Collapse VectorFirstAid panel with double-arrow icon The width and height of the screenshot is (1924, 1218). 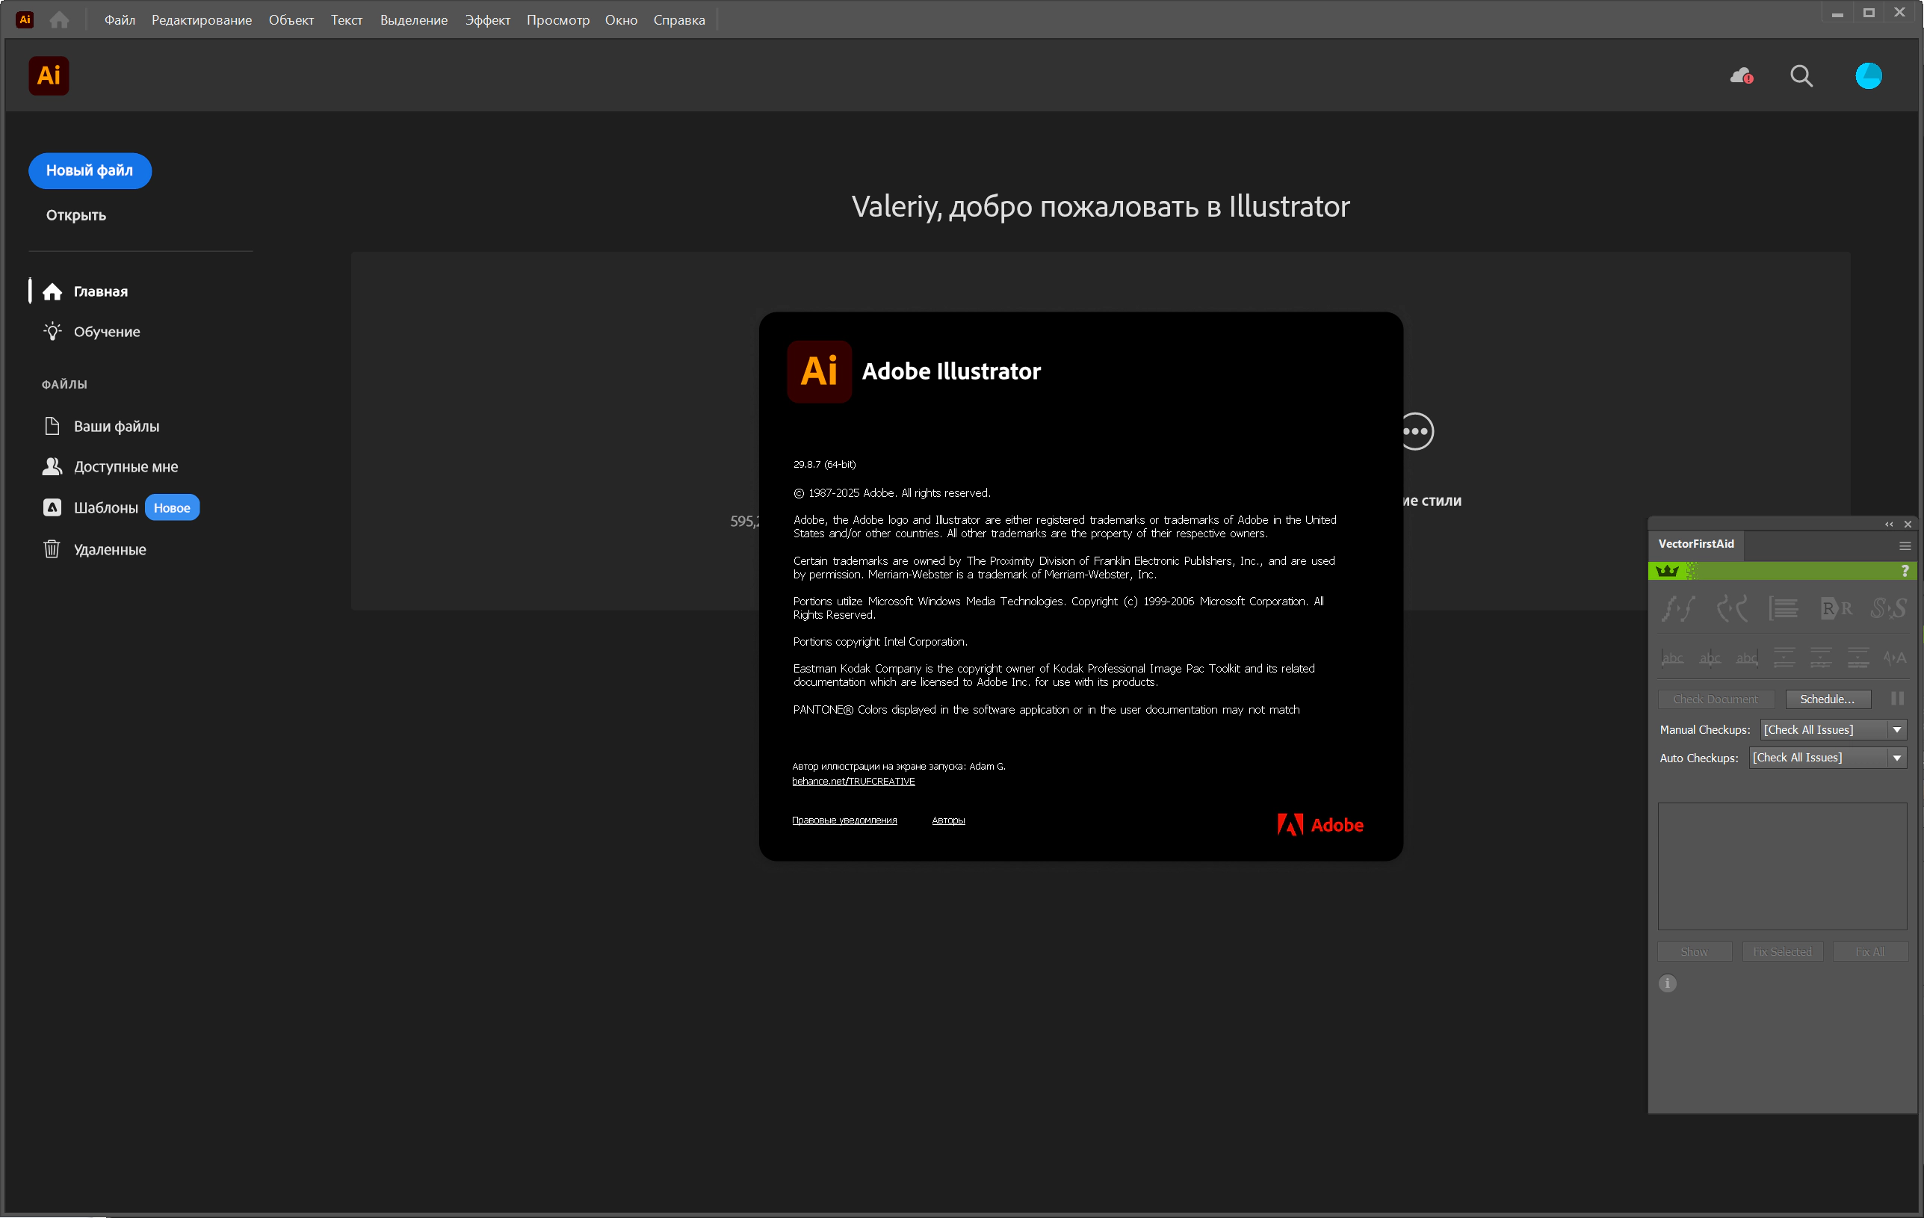(1889, 525)
